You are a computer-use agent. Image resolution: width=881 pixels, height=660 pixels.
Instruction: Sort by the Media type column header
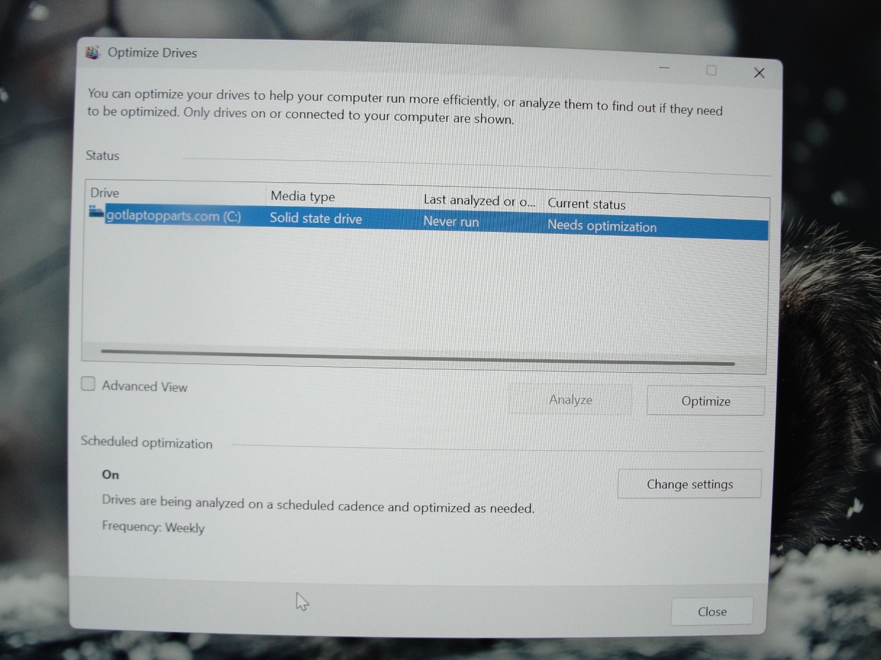click(302, 196)
